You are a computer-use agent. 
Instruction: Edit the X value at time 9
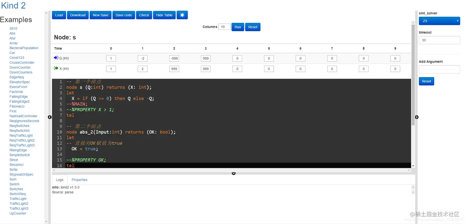[395, 69]
